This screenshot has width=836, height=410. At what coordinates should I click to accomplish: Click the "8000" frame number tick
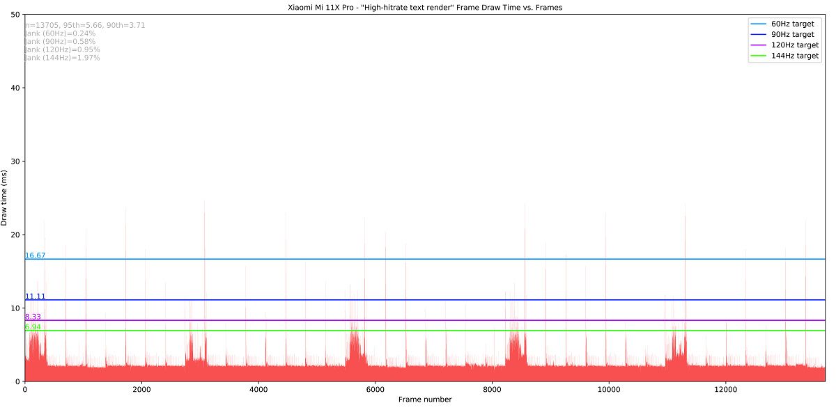coord(493,389)
